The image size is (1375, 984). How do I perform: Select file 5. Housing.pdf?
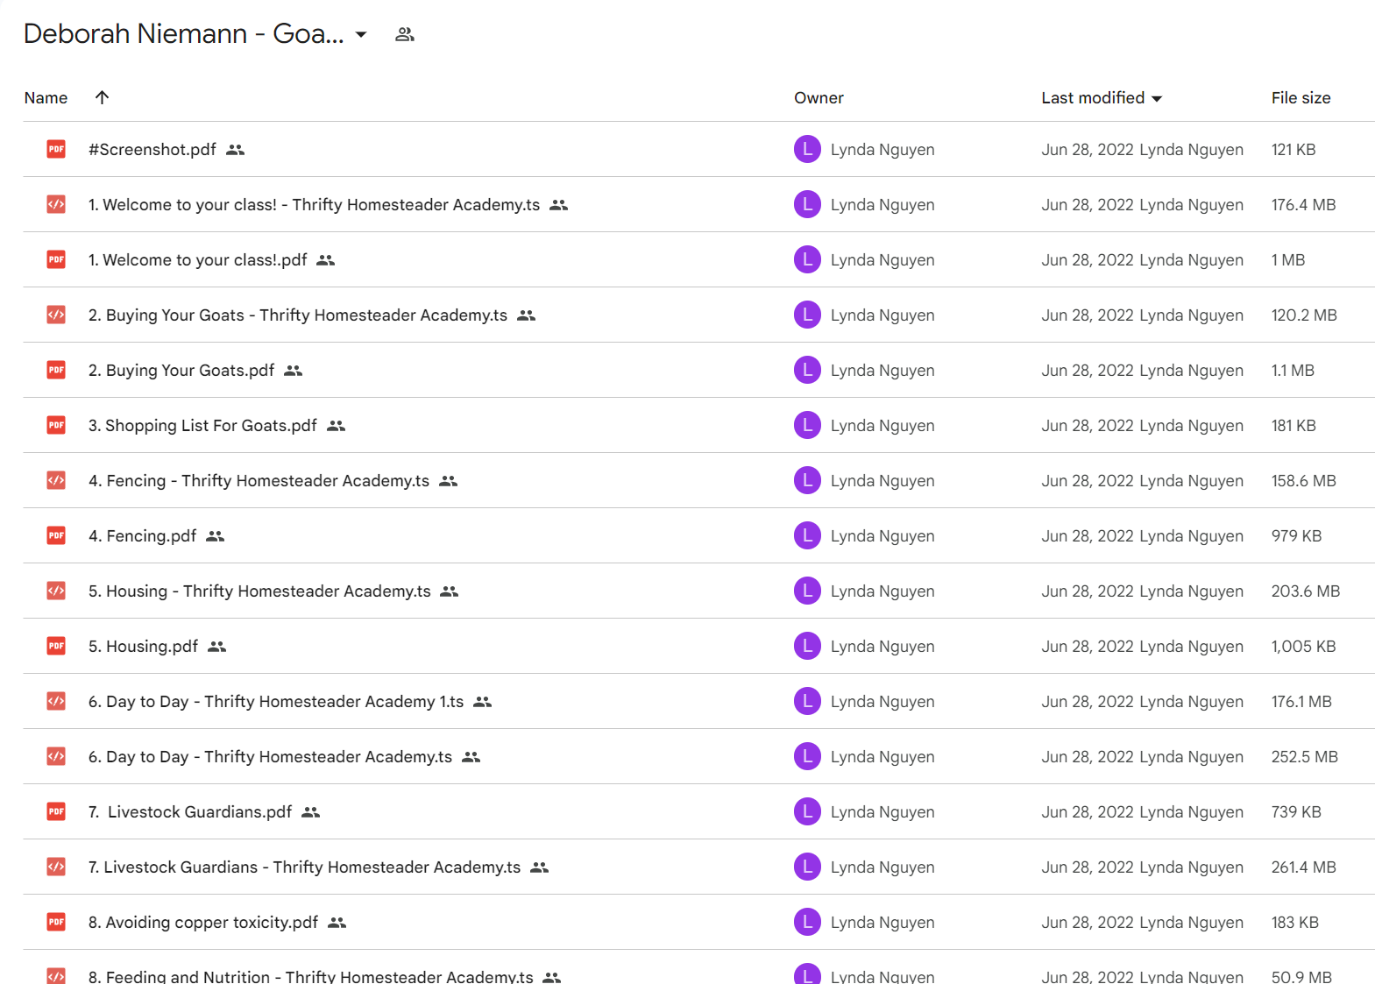pyautogui.click(x=143, y=647)
